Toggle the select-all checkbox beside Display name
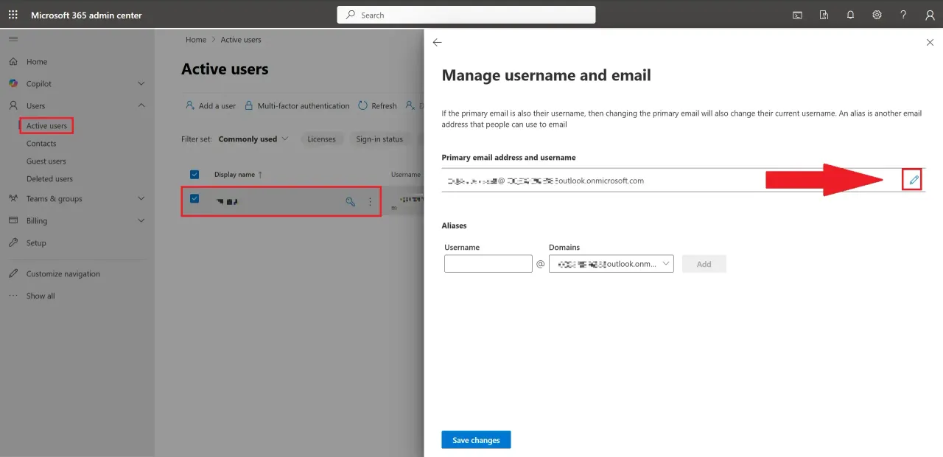 click(194, 175)
